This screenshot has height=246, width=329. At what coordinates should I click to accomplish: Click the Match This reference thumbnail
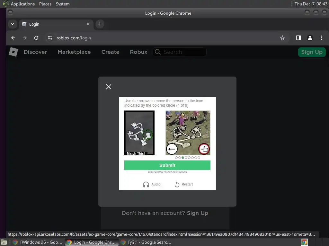(x=139, y=133)
